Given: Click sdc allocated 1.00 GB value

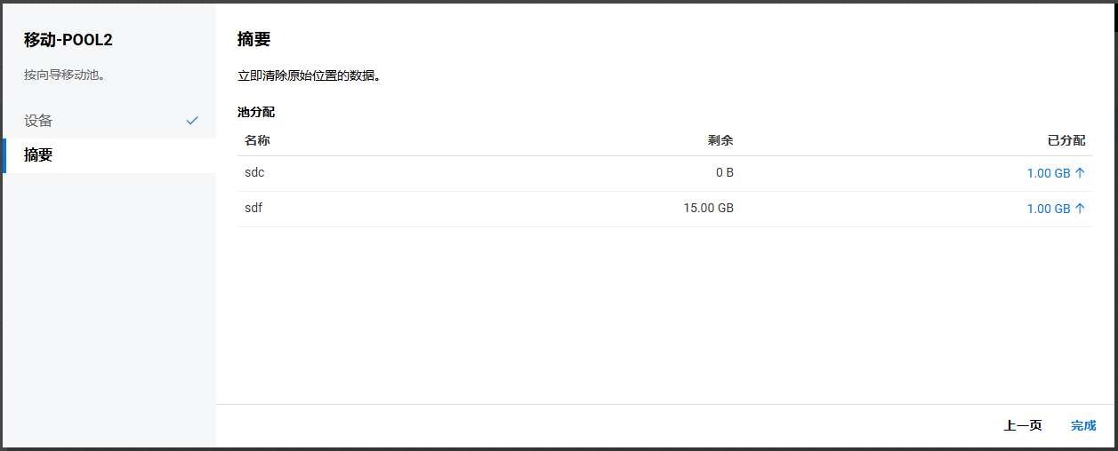Looking at the screenshot, I should pos(1048,173).
